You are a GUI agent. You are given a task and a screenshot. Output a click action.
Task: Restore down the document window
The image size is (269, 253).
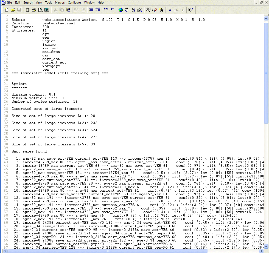261,2
